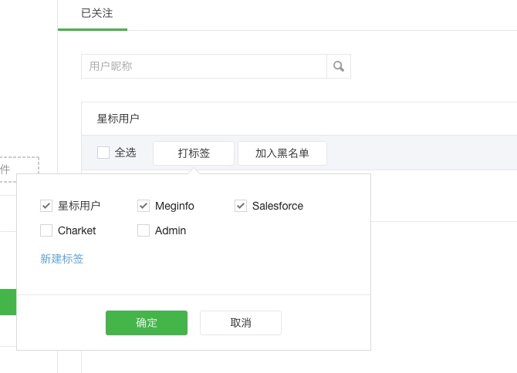
Task: Click the 加入黑名单 blacklist button
Action: tap(282, 153)
